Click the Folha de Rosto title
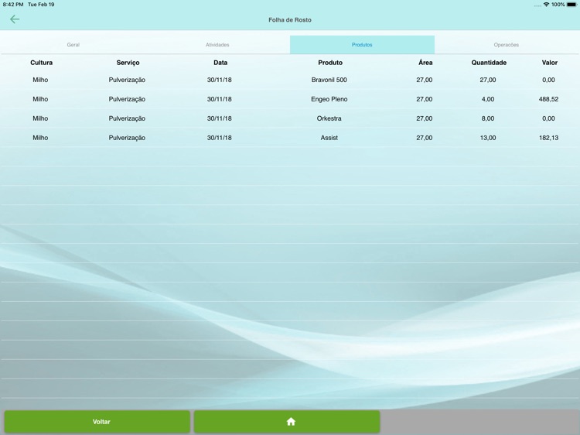The image size is (580, 435). click(290, 20)
